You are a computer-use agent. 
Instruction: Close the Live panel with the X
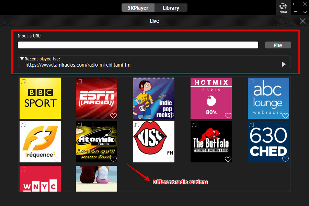pyautogui.click(x=302, y=21)
